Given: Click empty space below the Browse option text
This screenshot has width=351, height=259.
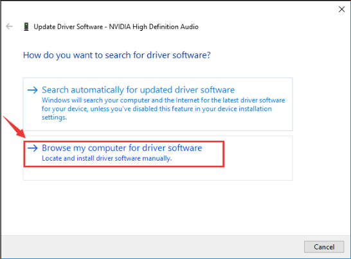Looking at the screenshot, I should (x=157, y=174).
